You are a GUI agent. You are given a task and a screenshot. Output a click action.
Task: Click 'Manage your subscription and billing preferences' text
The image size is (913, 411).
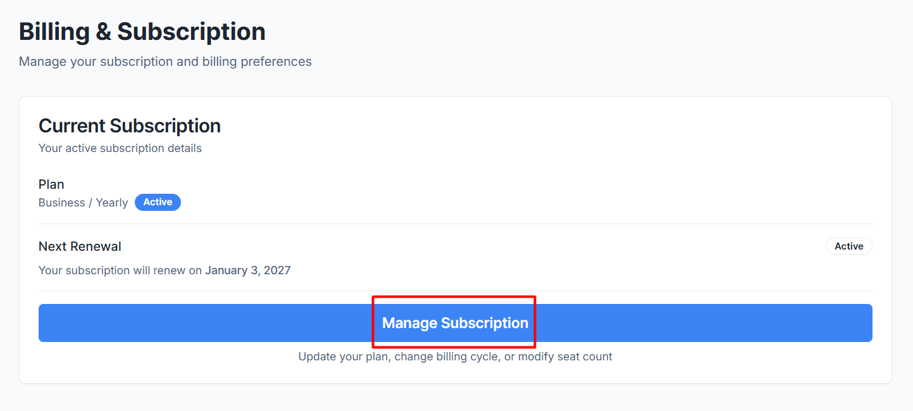(165, 61)
